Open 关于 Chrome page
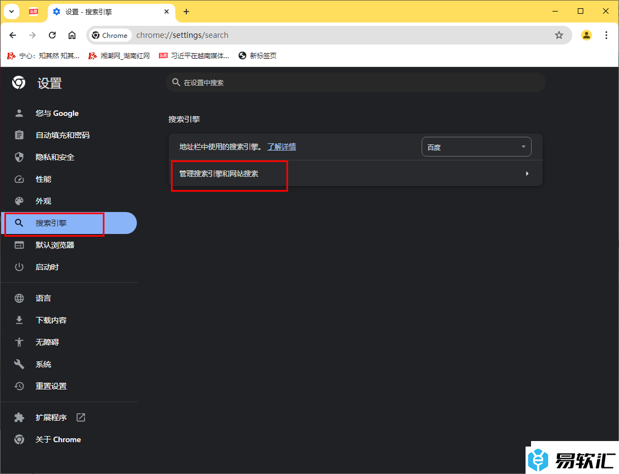Screen dimensions: 619x474 click(69, 439)
